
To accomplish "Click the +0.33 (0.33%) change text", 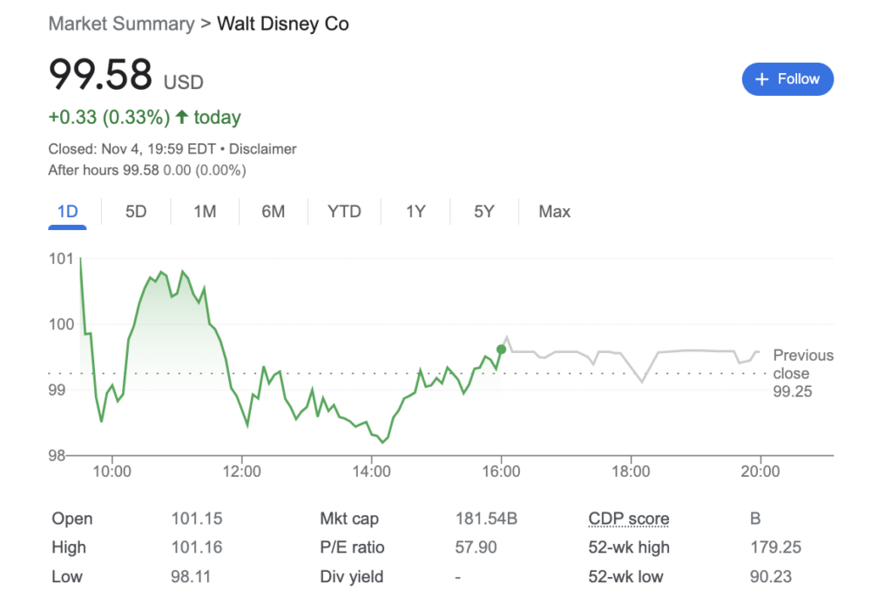I will tap(109, 117).
